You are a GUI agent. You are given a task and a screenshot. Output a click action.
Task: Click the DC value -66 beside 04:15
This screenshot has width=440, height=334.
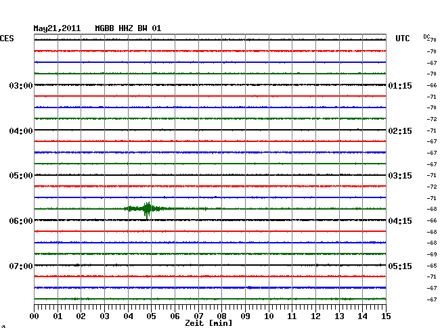(x=432, y=220)
